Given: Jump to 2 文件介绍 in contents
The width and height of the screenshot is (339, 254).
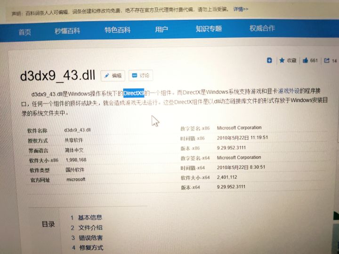Looking at the screenshot, I should click(x=87, y=228).
